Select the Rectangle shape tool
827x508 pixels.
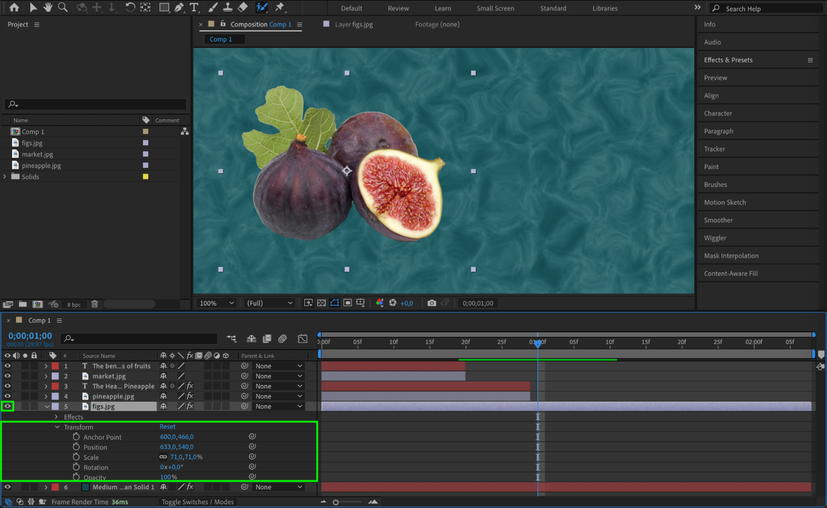point(164,7)
